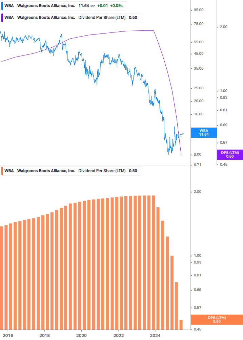Image resolution: width=243 pixels, height=340 pixels.
Task: Click +0.09% change in top legend
Action: [x=116, y=6]
